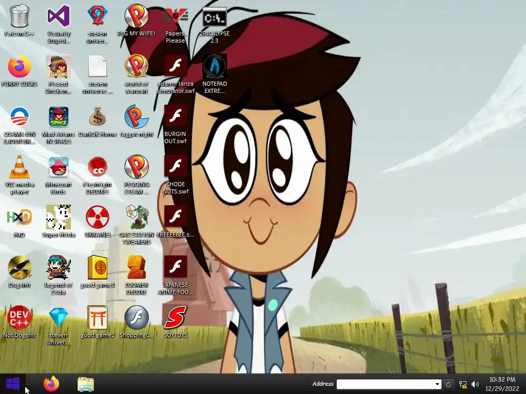This screenshot has width=526, height=394.
Task: Open the network status tray icon
Action: coord(463,384)
